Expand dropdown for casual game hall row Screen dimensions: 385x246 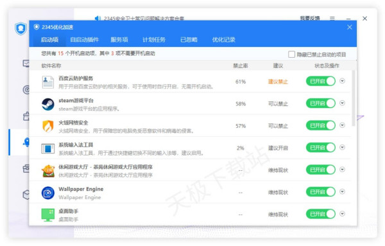pyautogui.click(x=342, y=170)
